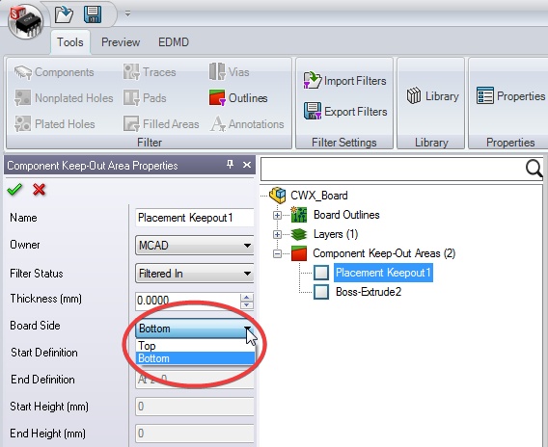Screen dimensions: 548x447
Task: Click the Name field containing Placement Keepout1
Action: coord(194,218)
